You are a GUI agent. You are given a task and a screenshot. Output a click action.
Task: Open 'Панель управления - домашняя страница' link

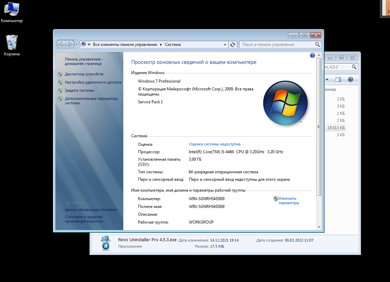[x=84, y=61]
